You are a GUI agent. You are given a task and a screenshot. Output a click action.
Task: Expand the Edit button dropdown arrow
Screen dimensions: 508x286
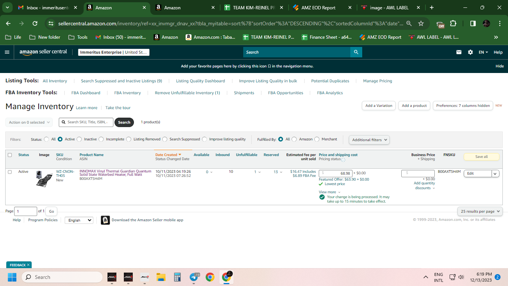point(495,174)
